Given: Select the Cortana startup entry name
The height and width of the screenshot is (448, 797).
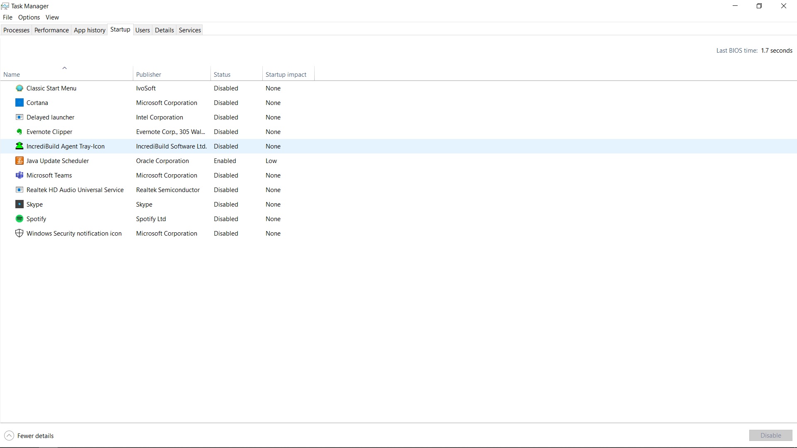Looking at the screenshot, I should [x=37, y=102].
